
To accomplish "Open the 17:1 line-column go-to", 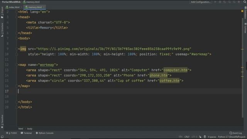I will coord(180,137).
